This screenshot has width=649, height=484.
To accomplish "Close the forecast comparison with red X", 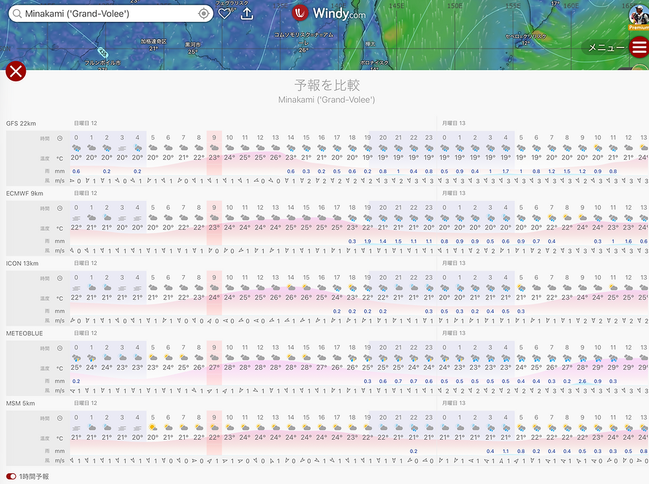I will [x=16, y=71].
